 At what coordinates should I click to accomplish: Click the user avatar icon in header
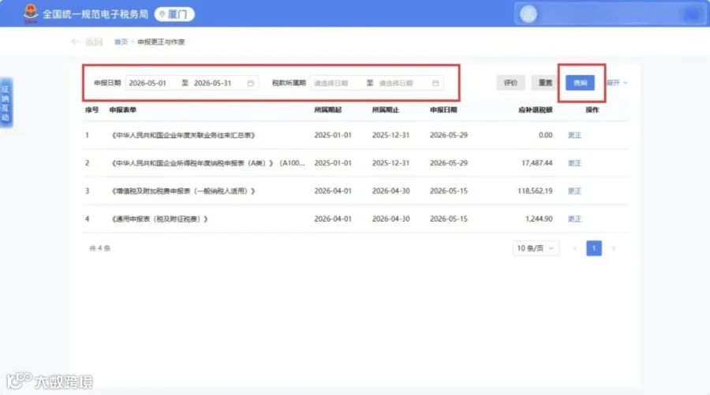tap(528, 14)
